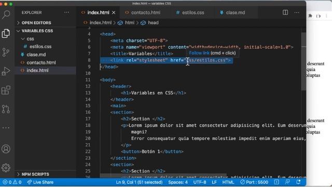Click the Port : 5500 Live Server indicator
332x187 pixels.
coord(254,182)
